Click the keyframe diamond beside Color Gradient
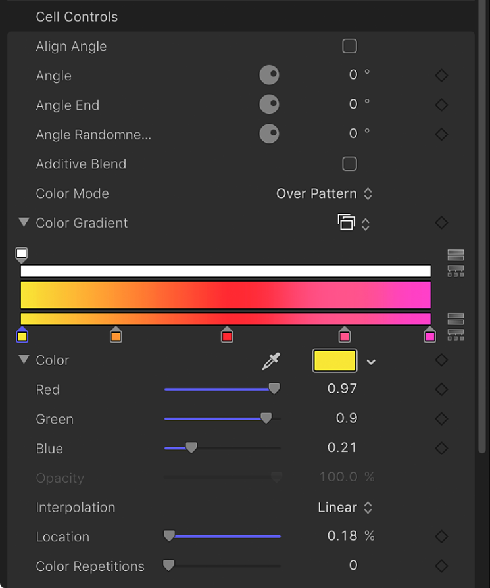The height and width of the screenshot is (588, 490). coord(441,222)
